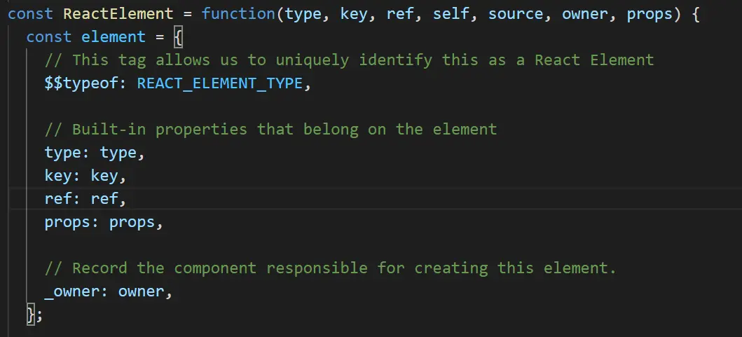Click the first const keyword on line one
The image size is (742, 337).
pyautogui.click(x=29, y=14)
